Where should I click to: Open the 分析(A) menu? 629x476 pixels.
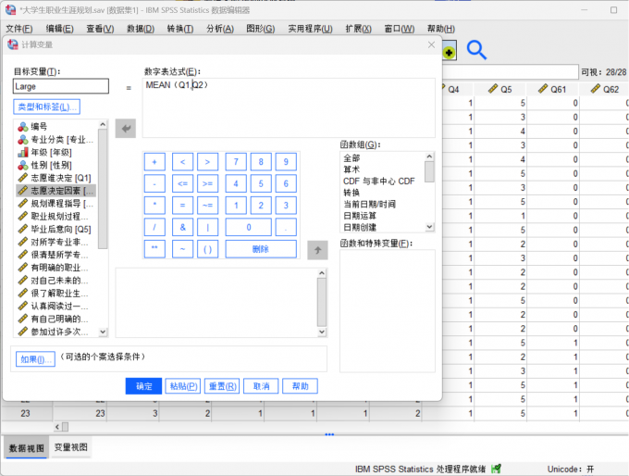tap(220, 29)
